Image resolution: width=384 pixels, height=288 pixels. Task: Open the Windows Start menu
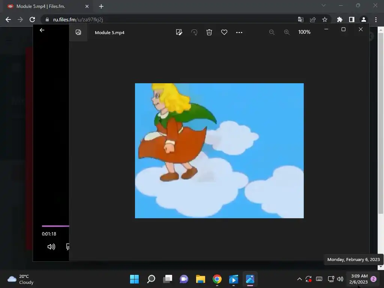(134, 279)
